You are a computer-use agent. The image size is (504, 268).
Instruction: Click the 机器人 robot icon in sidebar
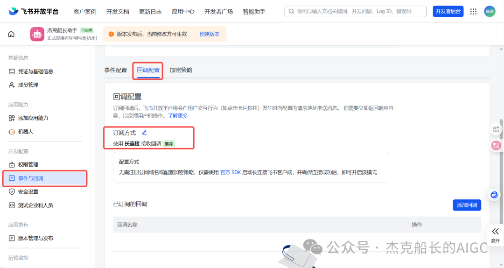[12, 132]
